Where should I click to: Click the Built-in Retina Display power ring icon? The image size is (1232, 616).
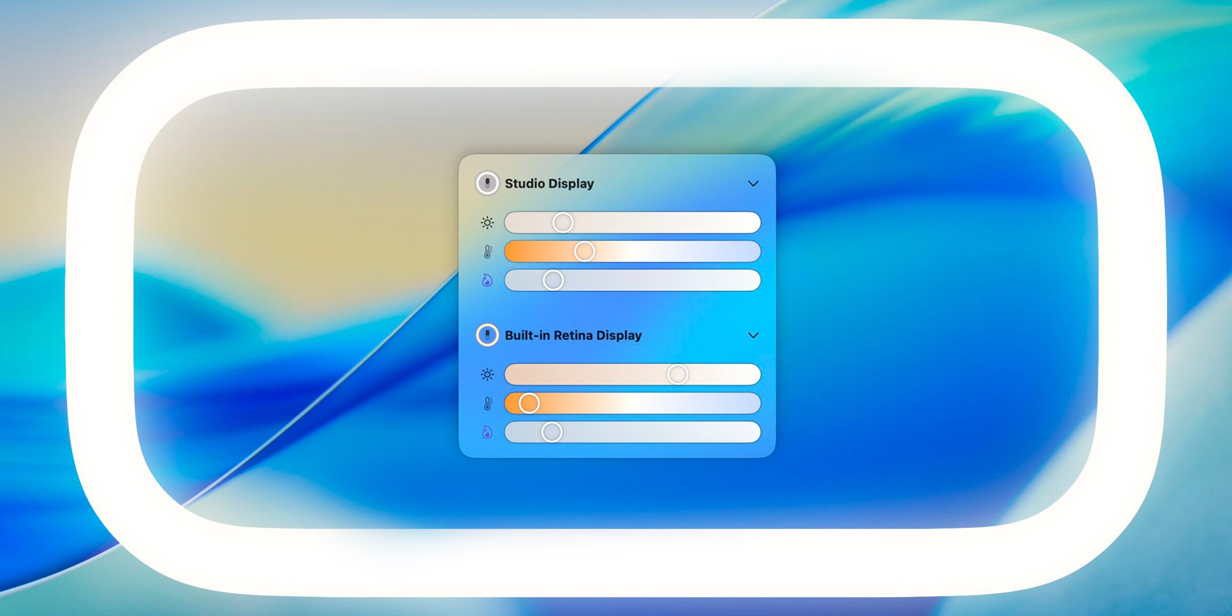point(487,335)
